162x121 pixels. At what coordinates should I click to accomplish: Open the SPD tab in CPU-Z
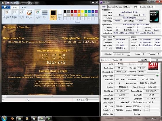(x=136, y=7)
